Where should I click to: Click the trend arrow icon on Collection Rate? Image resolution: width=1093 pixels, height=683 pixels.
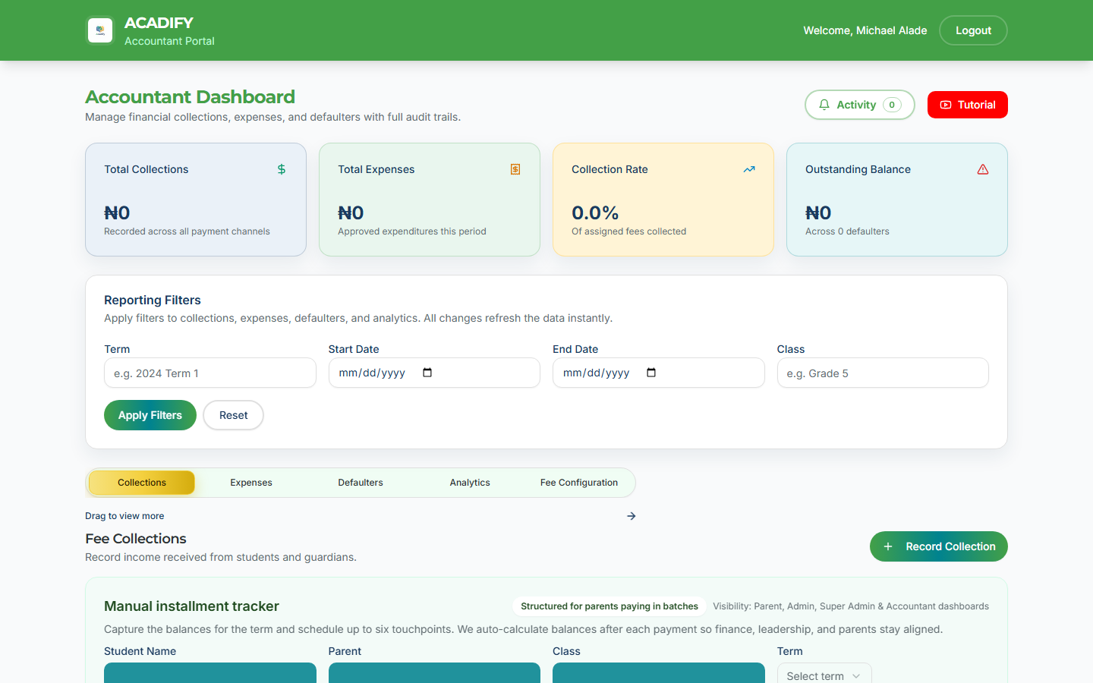tap(749, 169)
